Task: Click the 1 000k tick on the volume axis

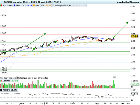Action: click(134, 81)
